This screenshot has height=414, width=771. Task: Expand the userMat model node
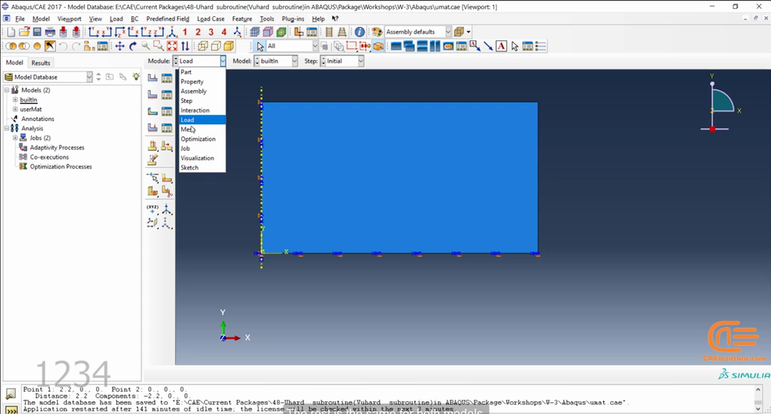(x=15, y=109)
